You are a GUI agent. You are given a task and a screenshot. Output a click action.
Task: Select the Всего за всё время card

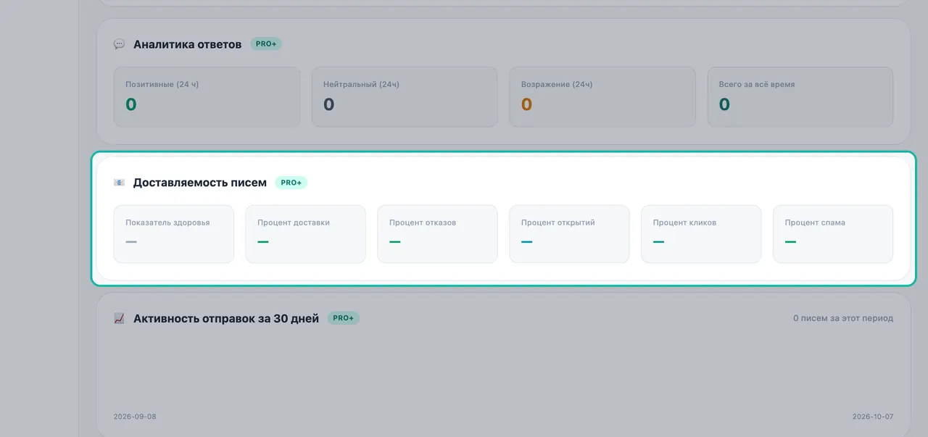[800, 97]
